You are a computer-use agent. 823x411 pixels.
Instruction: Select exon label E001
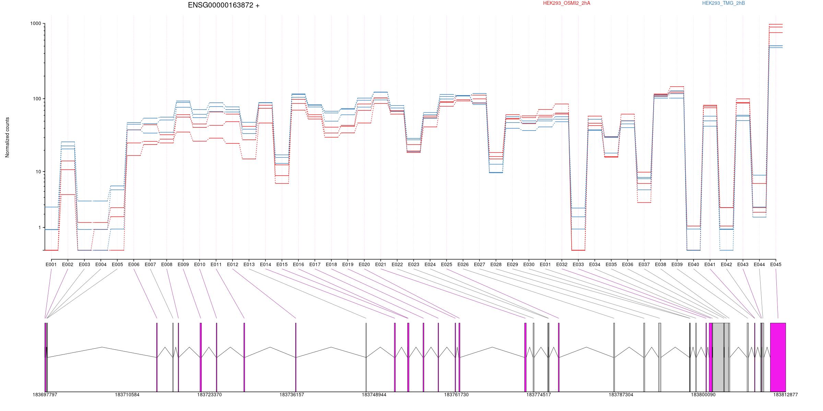pos(51,264)
